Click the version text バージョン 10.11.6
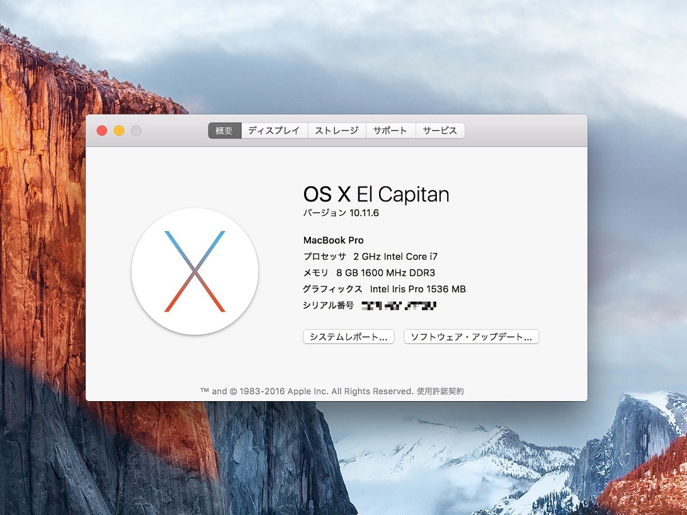The height and width of the screenshot is (515, 687). (x=341, y=213)
